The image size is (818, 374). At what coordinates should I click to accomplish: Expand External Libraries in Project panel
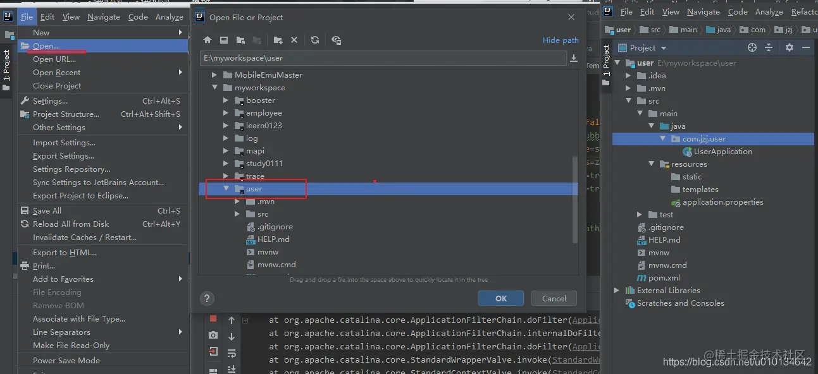click(617, 291)
